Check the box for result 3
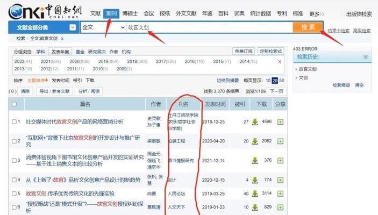 coord(14,161)
